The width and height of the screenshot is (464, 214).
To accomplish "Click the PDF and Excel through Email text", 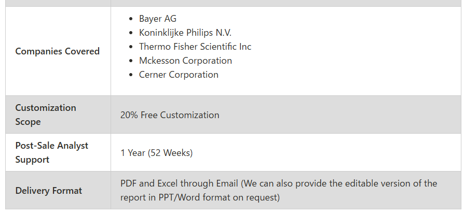I will click(180, 183).
